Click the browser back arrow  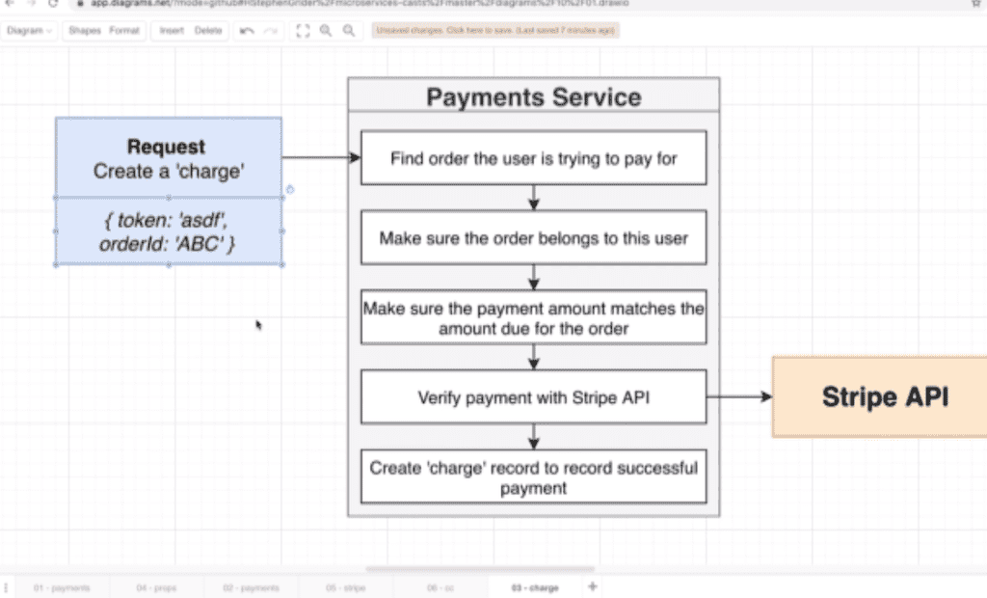coord(10,4)
